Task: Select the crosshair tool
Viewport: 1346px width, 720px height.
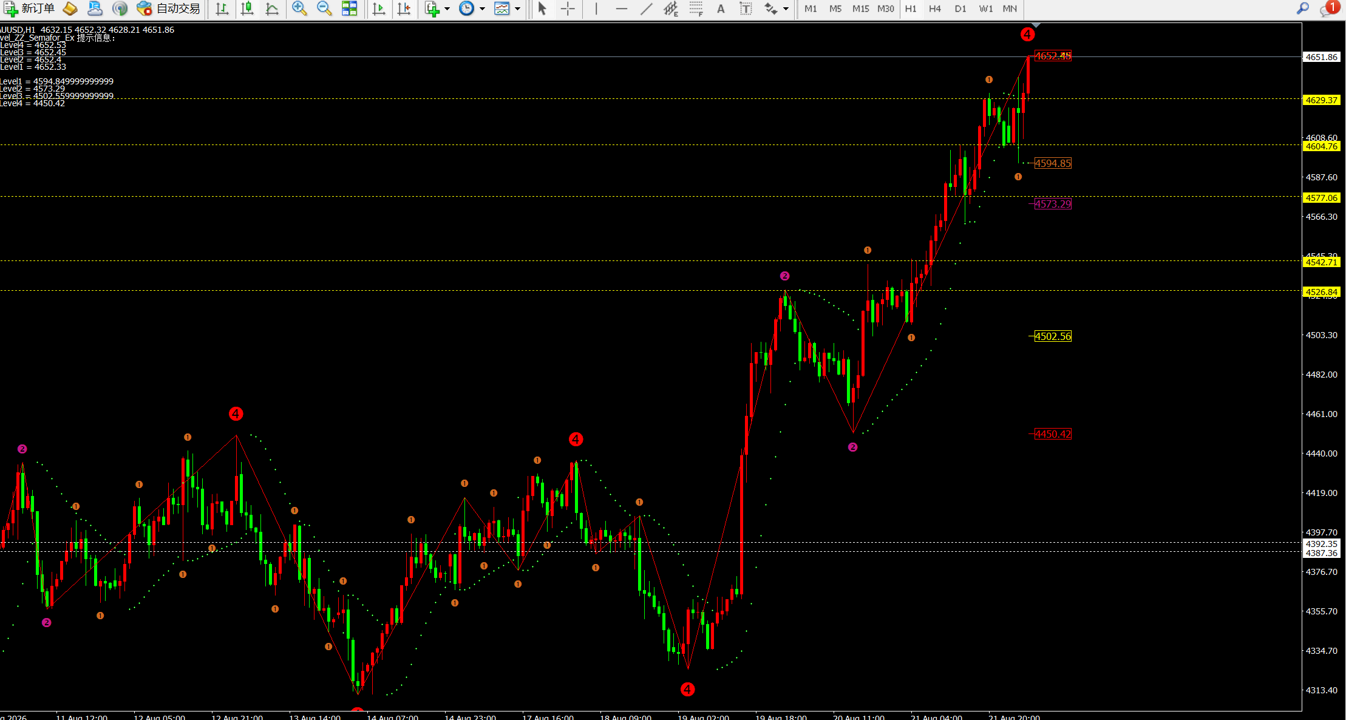Action: coord(568,8)
